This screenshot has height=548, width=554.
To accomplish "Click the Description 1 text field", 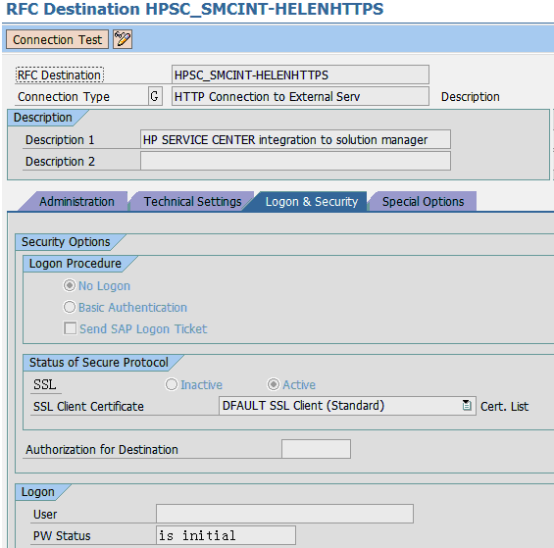I will click(x=295, y=139).
